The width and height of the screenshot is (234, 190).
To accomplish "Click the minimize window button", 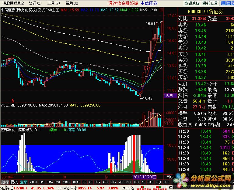I will (223, 3).
